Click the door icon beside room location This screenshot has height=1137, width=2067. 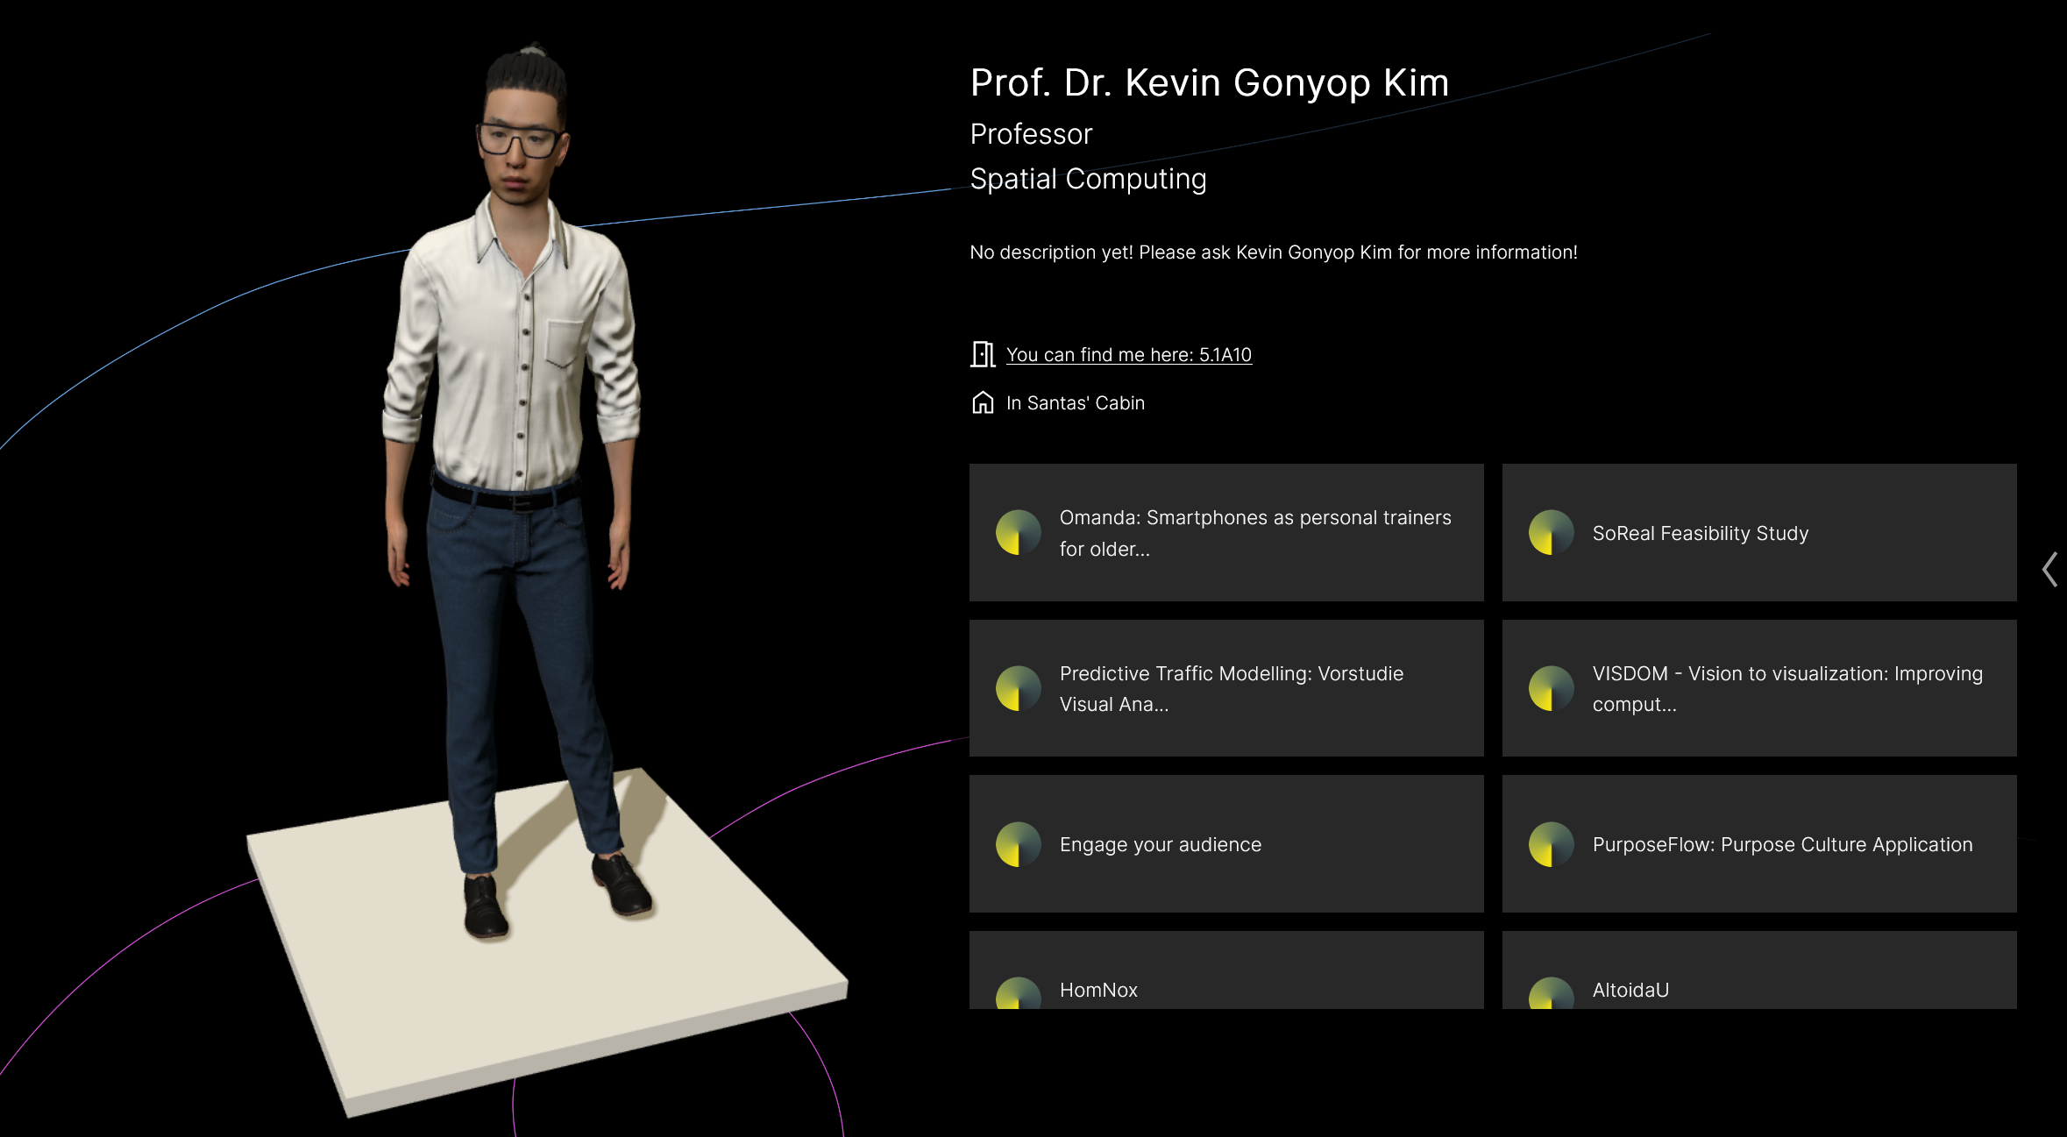[x=983, y=354]
